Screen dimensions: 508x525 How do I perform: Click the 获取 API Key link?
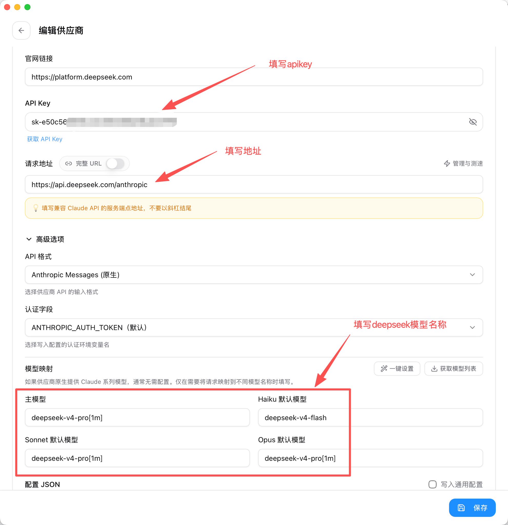44,139
